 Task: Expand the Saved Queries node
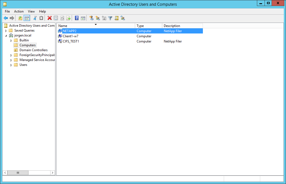tap(6, 31)
